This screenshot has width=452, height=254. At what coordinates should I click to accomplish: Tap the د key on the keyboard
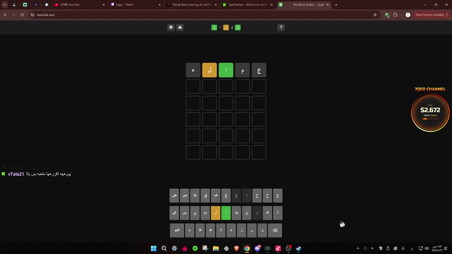point(231,230)
